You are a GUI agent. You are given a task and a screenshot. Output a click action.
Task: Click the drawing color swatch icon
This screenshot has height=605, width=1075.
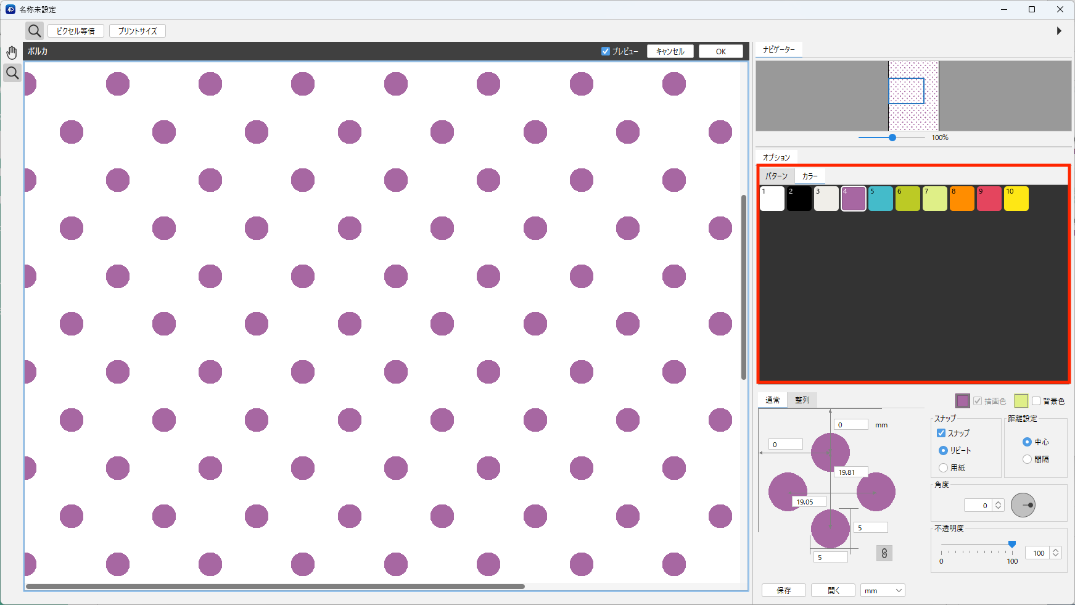click(962, 401)
